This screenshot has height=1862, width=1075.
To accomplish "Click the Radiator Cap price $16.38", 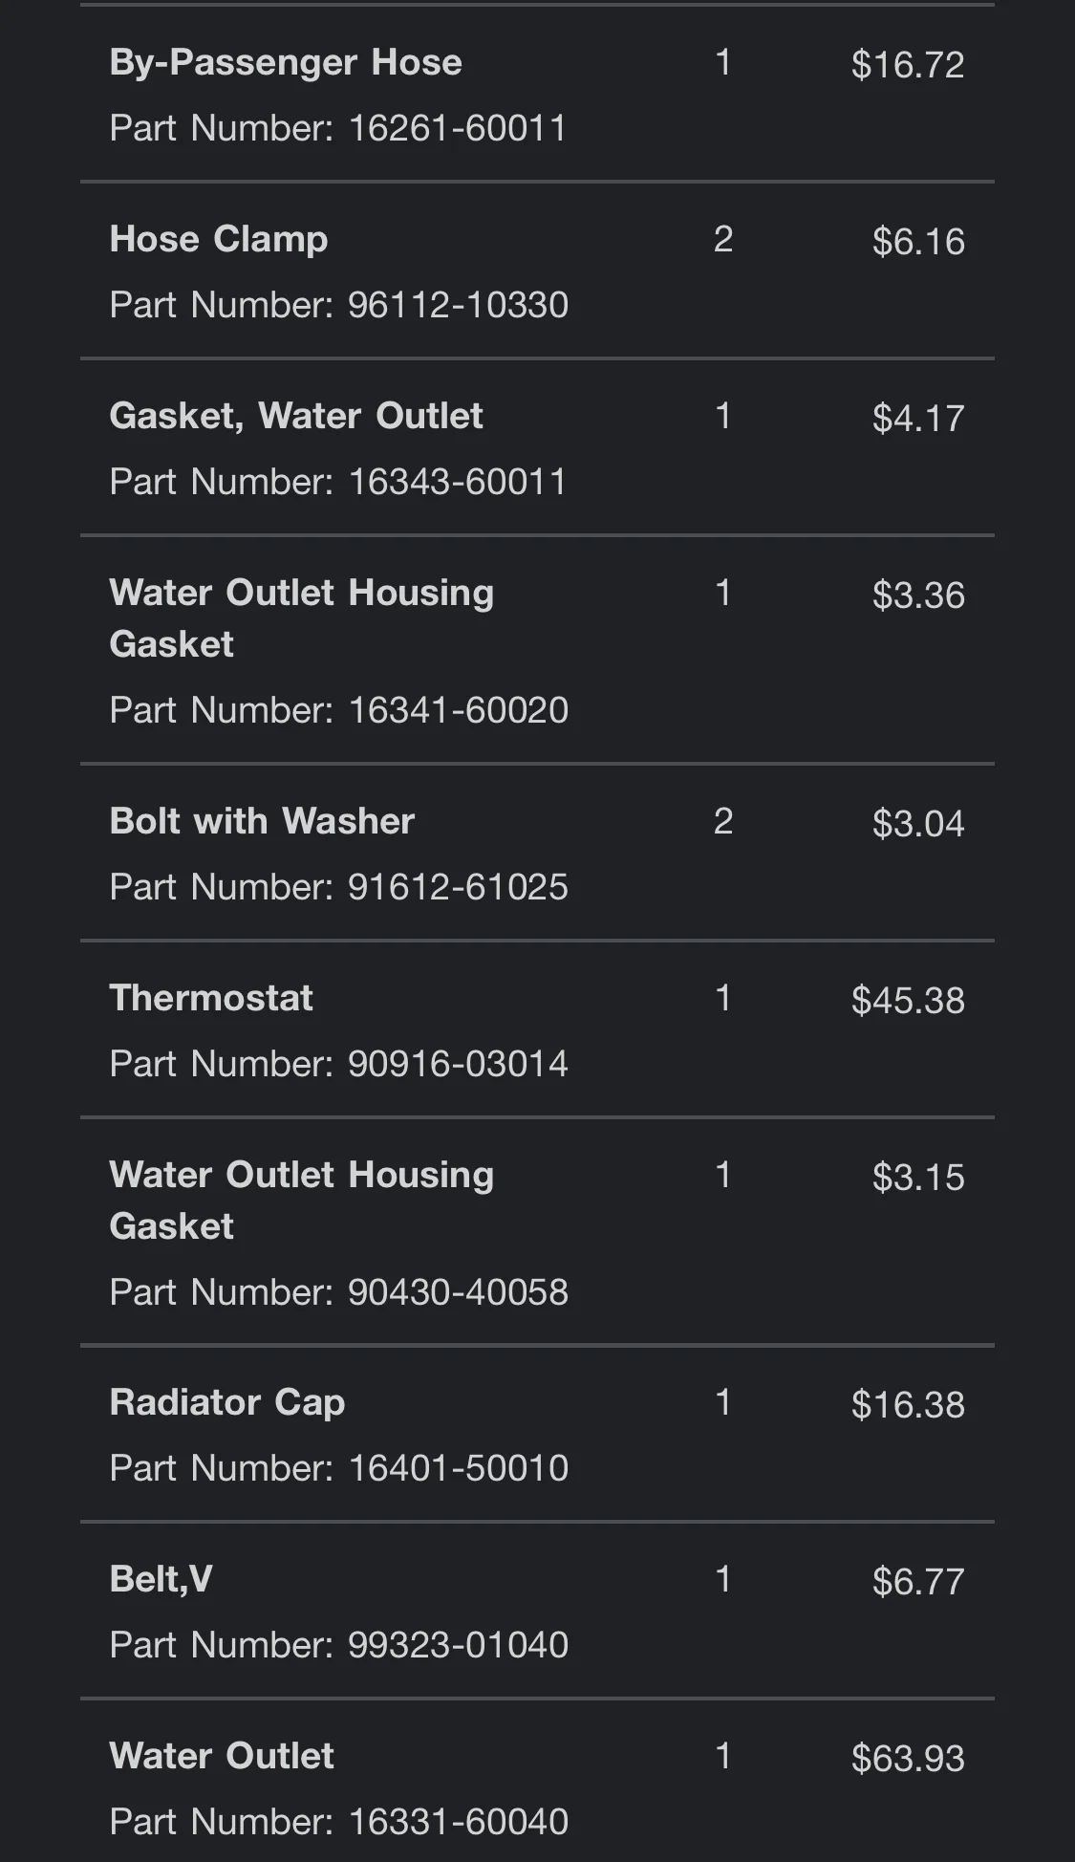I will 908,1405.
